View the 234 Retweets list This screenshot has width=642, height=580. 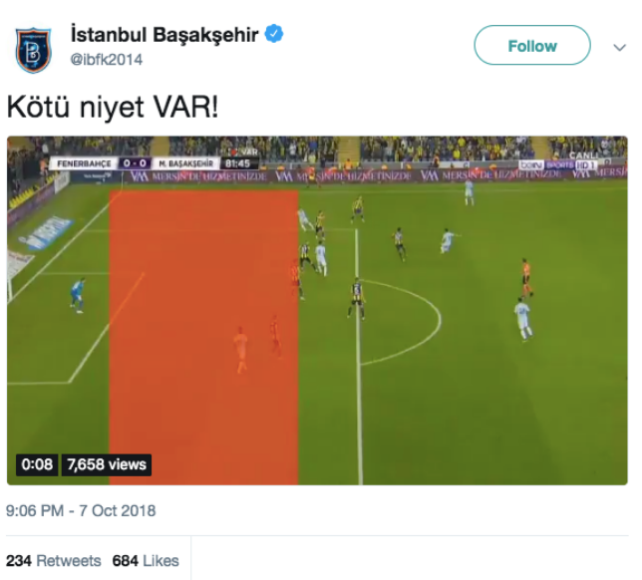pyautogui.click(x=54, y=560)
